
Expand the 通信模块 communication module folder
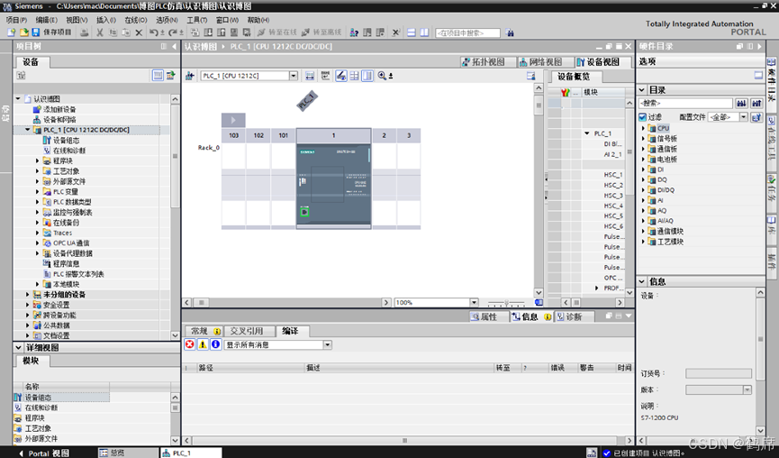pos(643,231)
